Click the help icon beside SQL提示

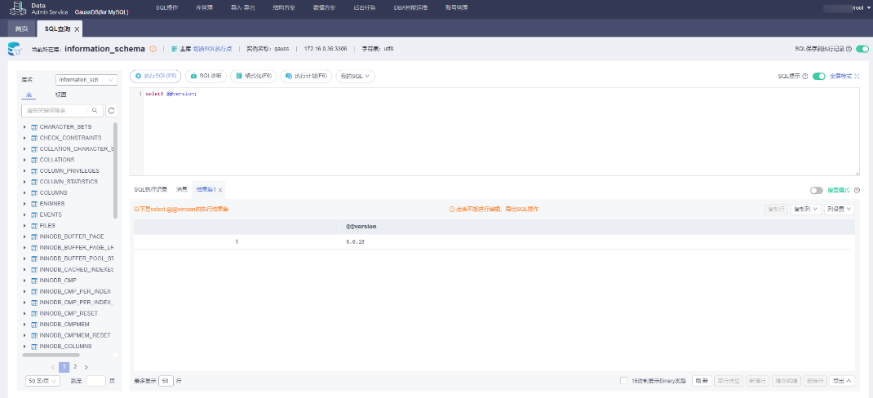pos(805,76)
